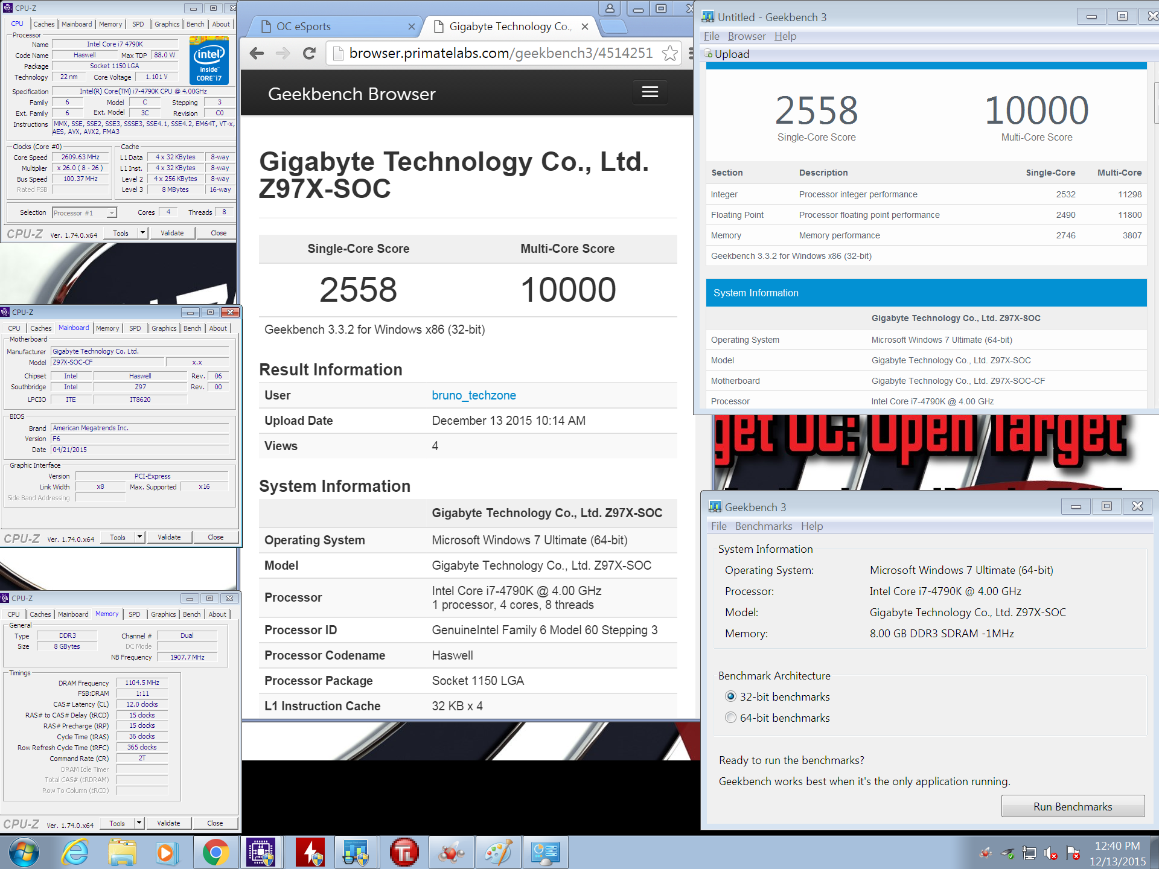Click the red lightning bolt taskbar icon
The height and width of the screenshot is (869, 1159).
(310, 853)
